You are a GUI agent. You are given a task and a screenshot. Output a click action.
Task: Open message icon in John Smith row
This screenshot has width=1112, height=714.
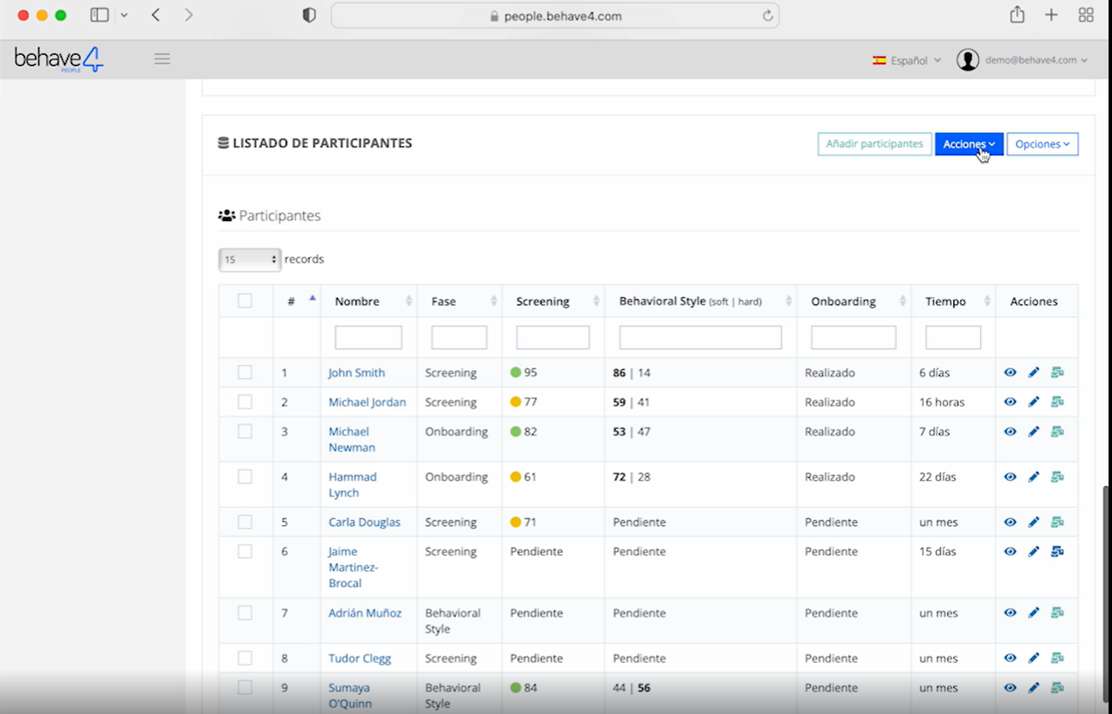pyautogui.click(x=1057, y=372)
